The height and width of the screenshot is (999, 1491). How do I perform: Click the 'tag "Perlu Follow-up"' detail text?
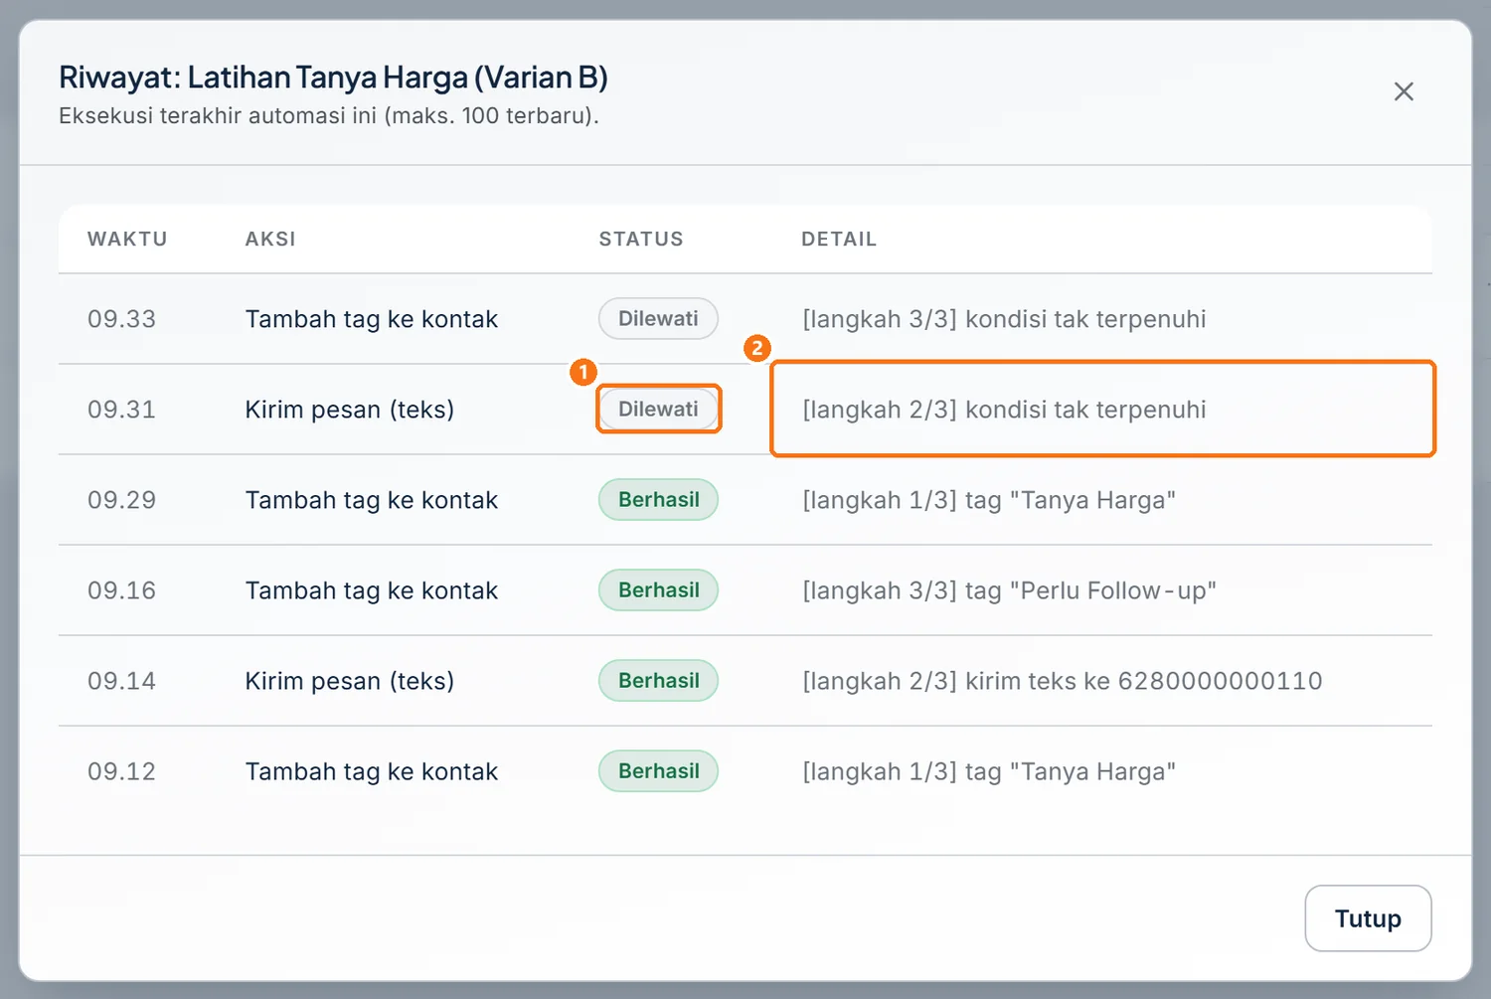tap(1090, 590)
